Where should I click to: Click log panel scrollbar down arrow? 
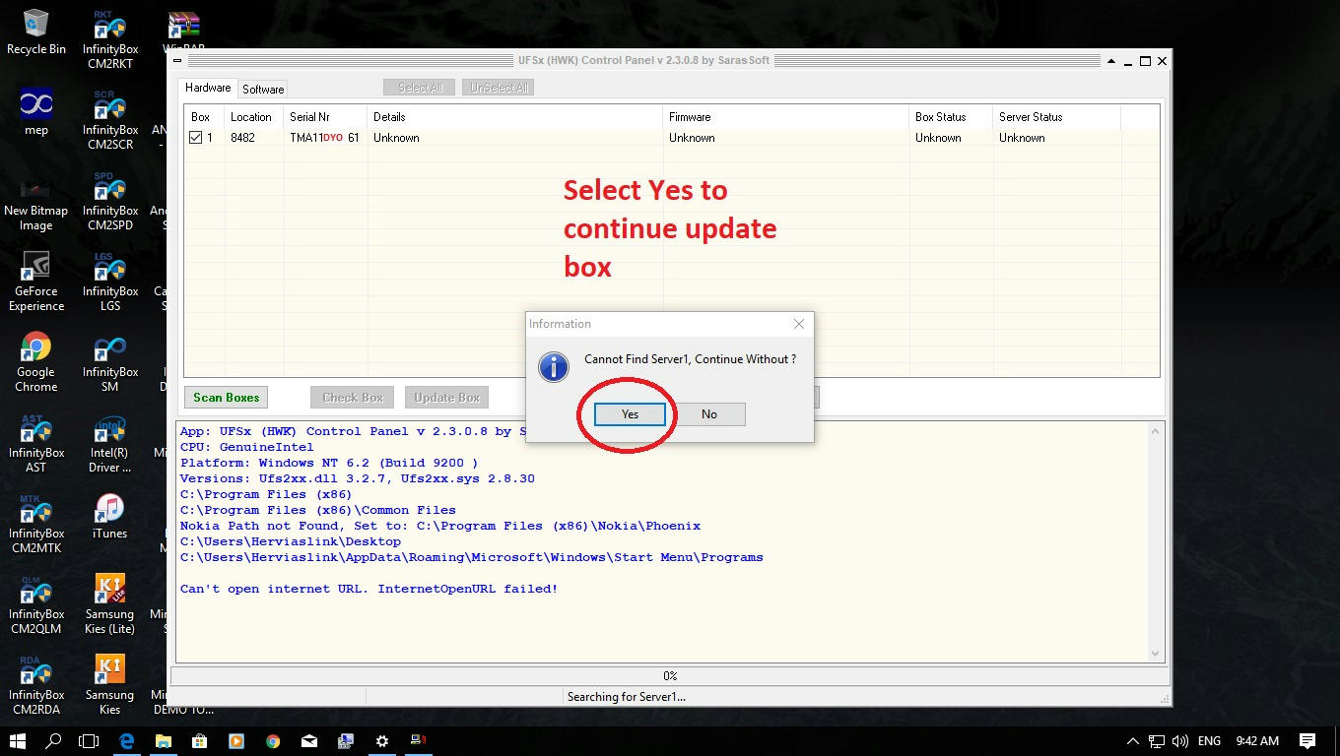(x=1156, y=654)
